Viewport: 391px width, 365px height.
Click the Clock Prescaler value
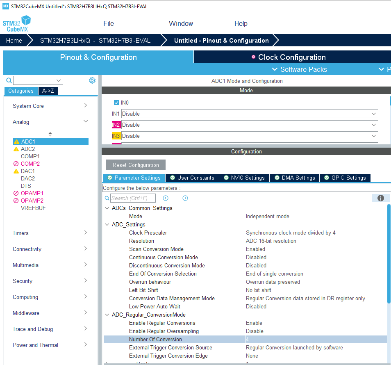tap(291, 233)
